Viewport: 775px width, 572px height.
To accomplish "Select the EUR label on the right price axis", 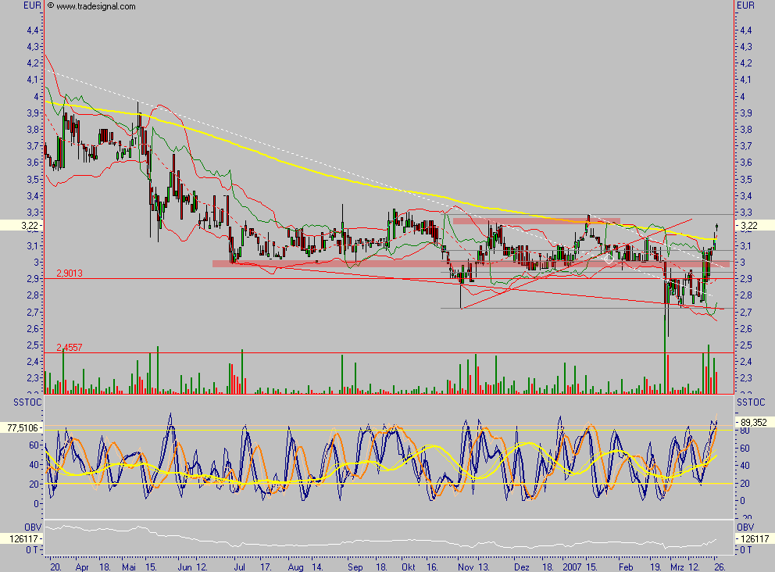I will (745, 4).
